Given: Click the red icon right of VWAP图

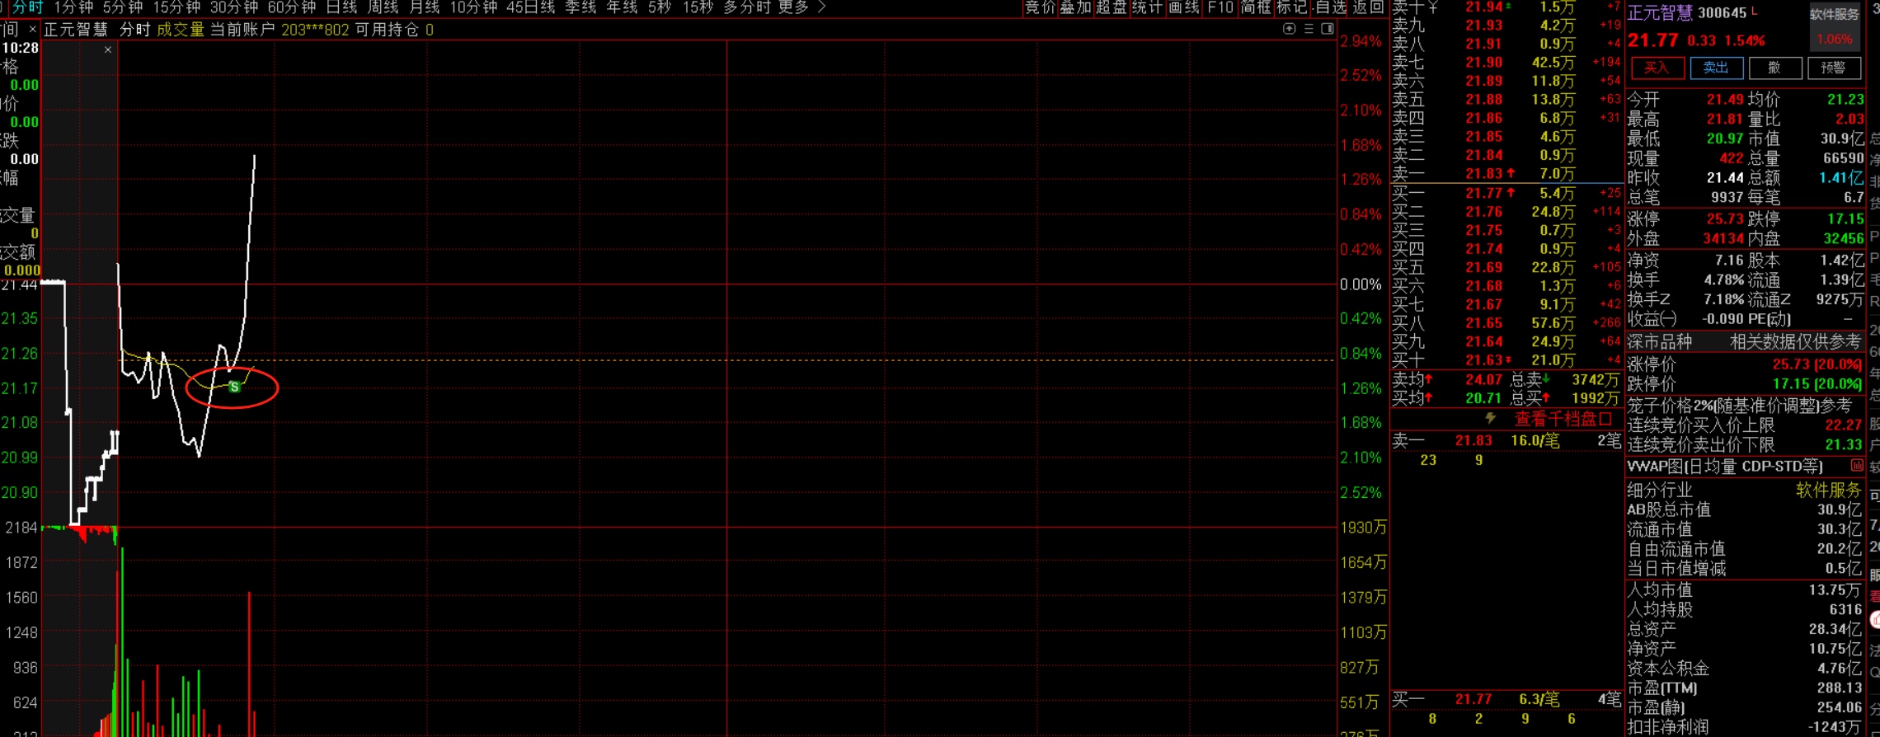Looking at the screenshot, I should click(x=1857, y=466).
